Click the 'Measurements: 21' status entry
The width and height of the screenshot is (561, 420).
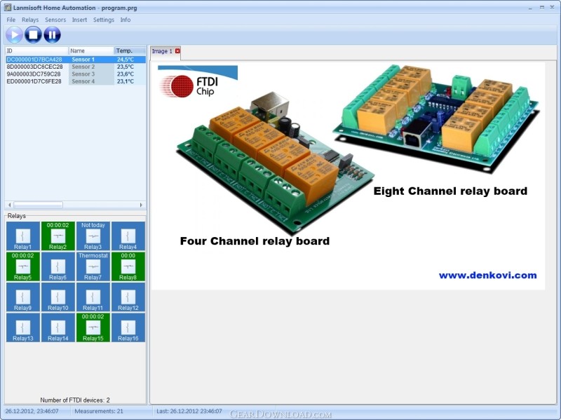pos(99,411)
